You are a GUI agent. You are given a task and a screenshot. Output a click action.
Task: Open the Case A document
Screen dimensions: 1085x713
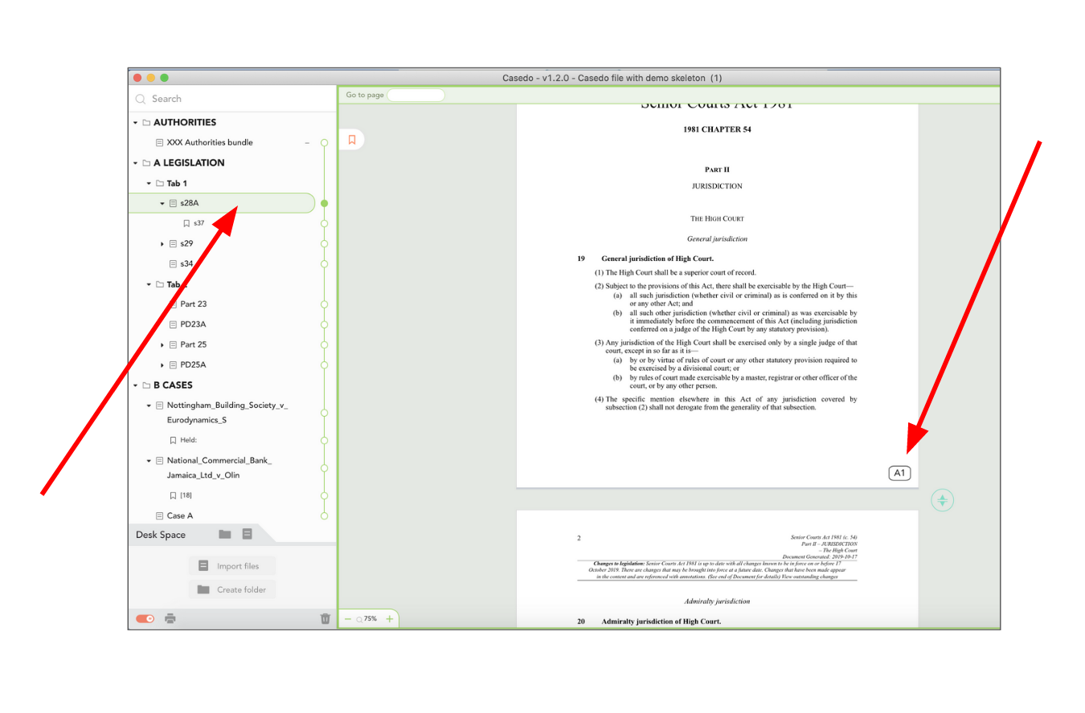[180, 515]
